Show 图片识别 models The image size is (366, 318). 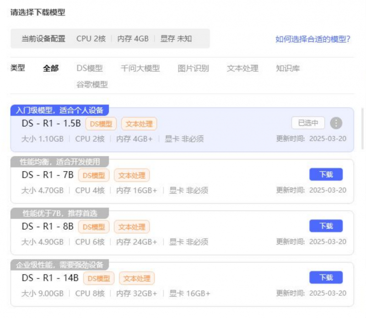193,69
